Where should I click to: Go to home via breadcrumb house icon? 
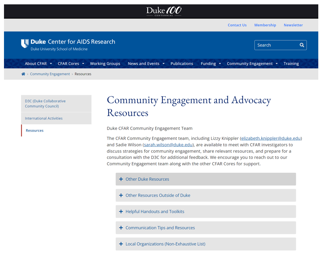[x=23, y=74]
